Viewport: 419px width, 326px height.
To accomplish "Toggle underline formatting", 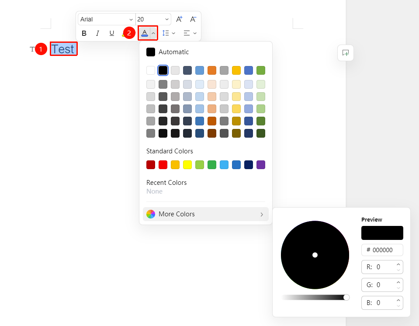I will point(112,33).
